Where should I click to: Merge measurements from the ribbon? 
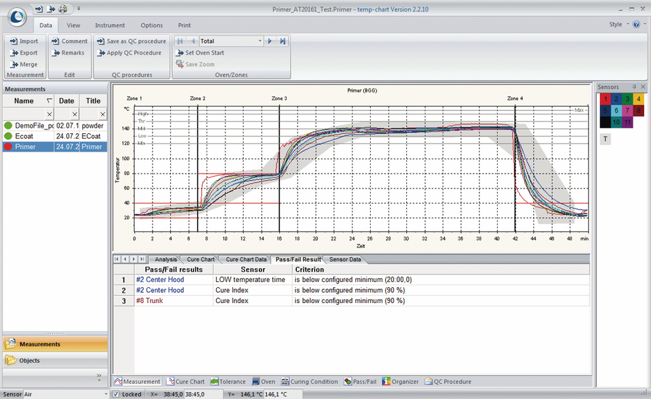(x=24, y=64)
